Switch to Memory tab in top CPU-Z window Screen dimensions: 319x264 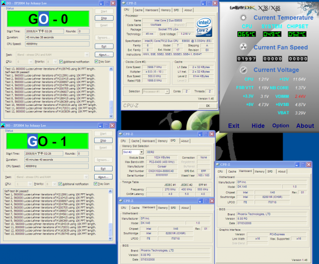166,10
